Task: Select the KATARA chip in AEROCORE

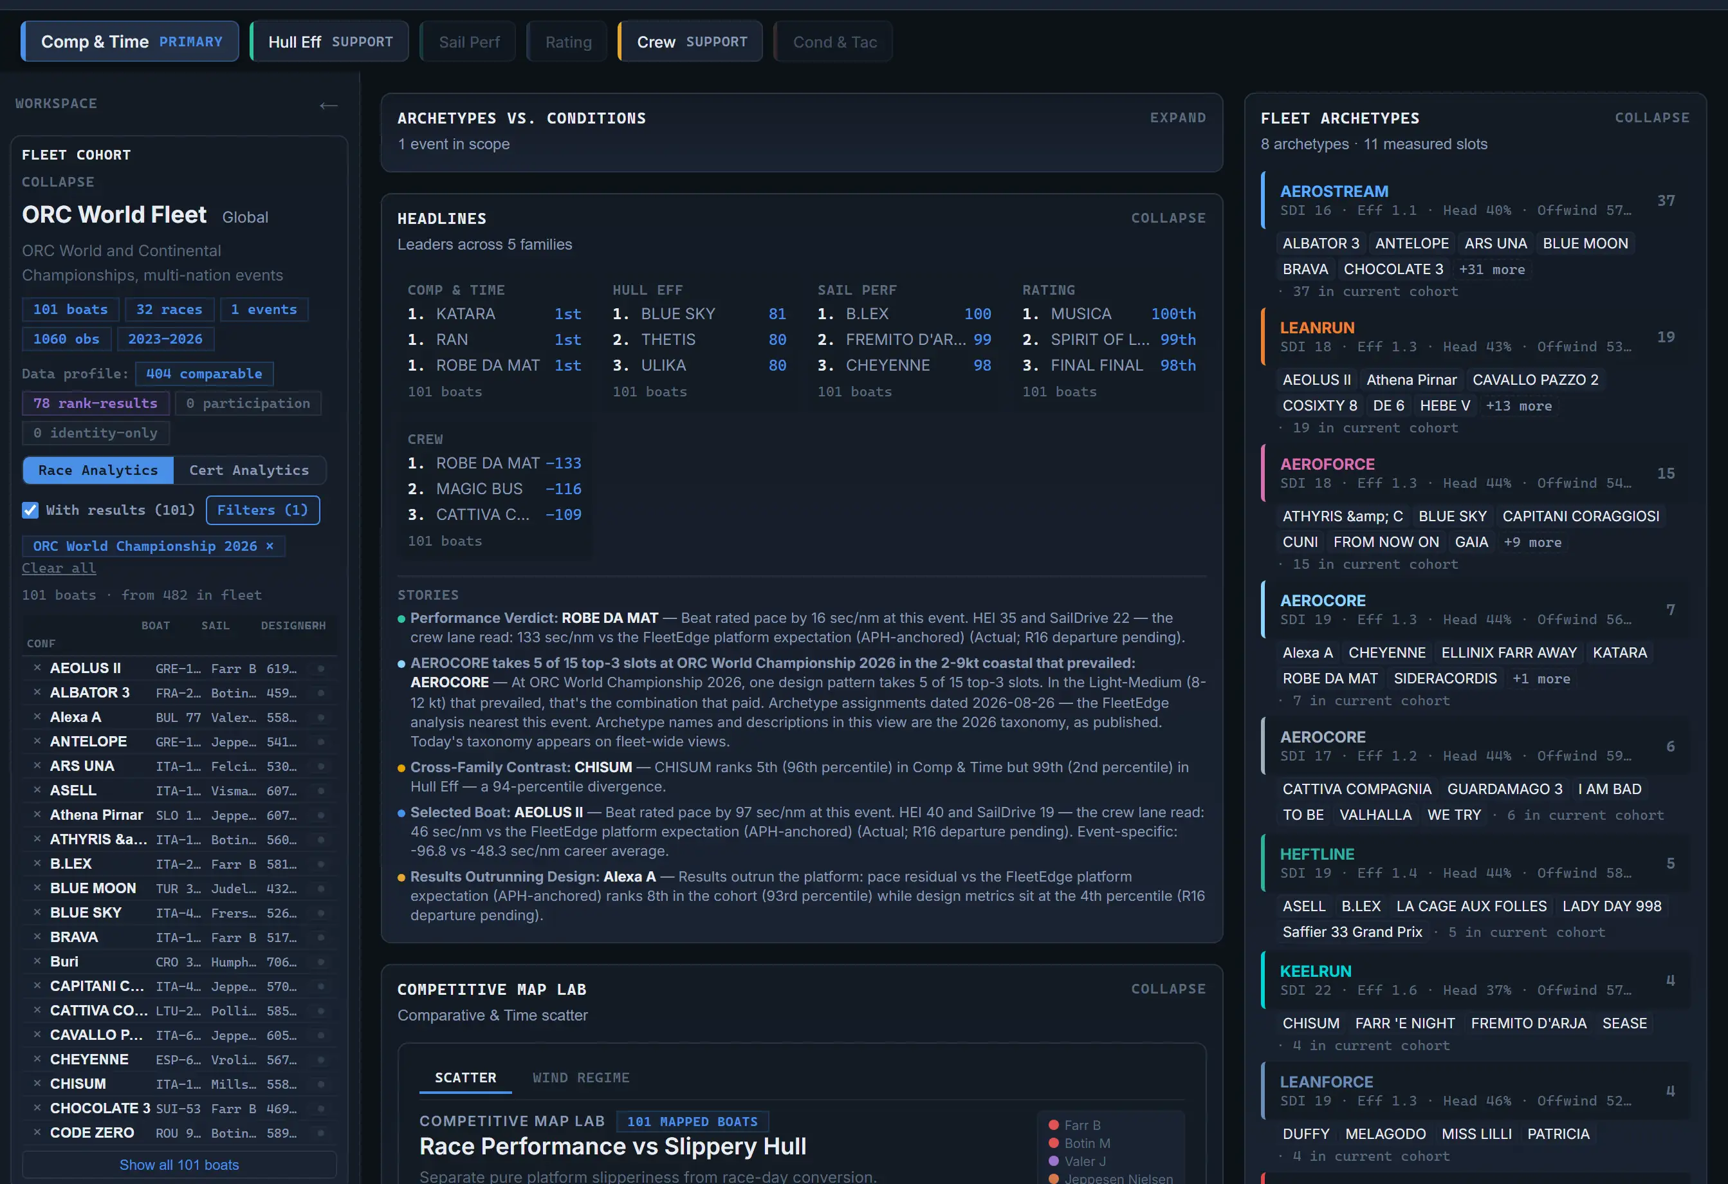Action: [1619, 652]
